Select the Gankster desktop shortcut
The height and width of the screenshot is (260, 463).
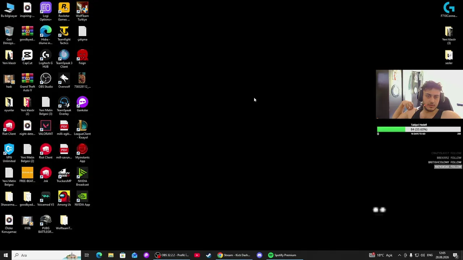point(82,105)
